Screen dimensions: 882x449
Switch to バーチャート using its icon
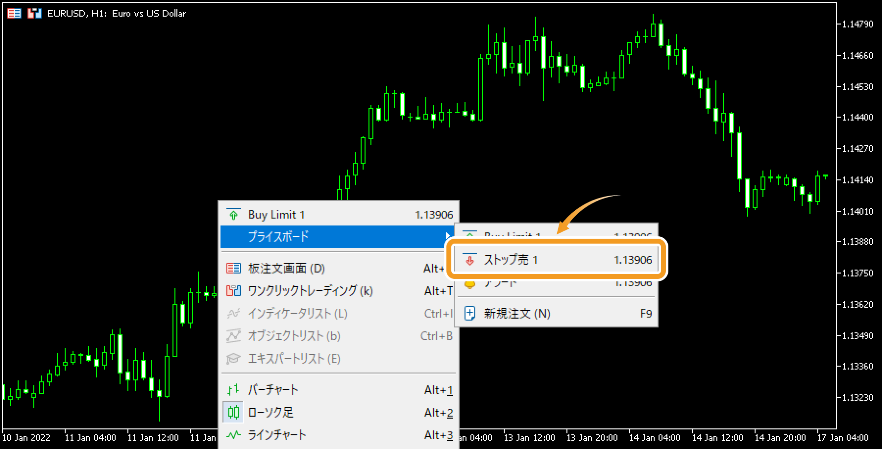(x=234, y=390)
